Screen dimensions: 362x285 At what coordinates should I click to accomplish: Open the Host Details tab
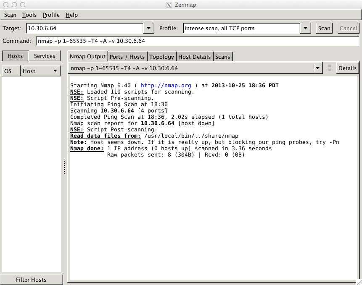pos(194,57)
